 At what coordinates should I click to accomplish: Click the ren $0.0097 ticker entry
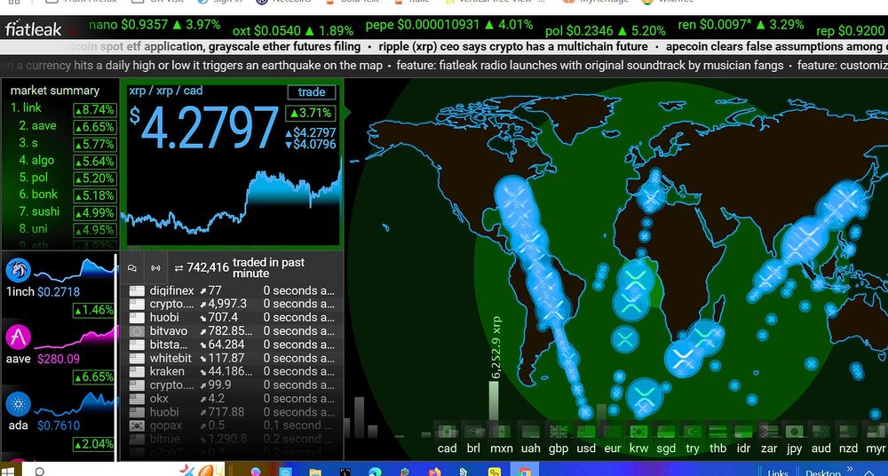pyautogui.click(x=741, y=25)
